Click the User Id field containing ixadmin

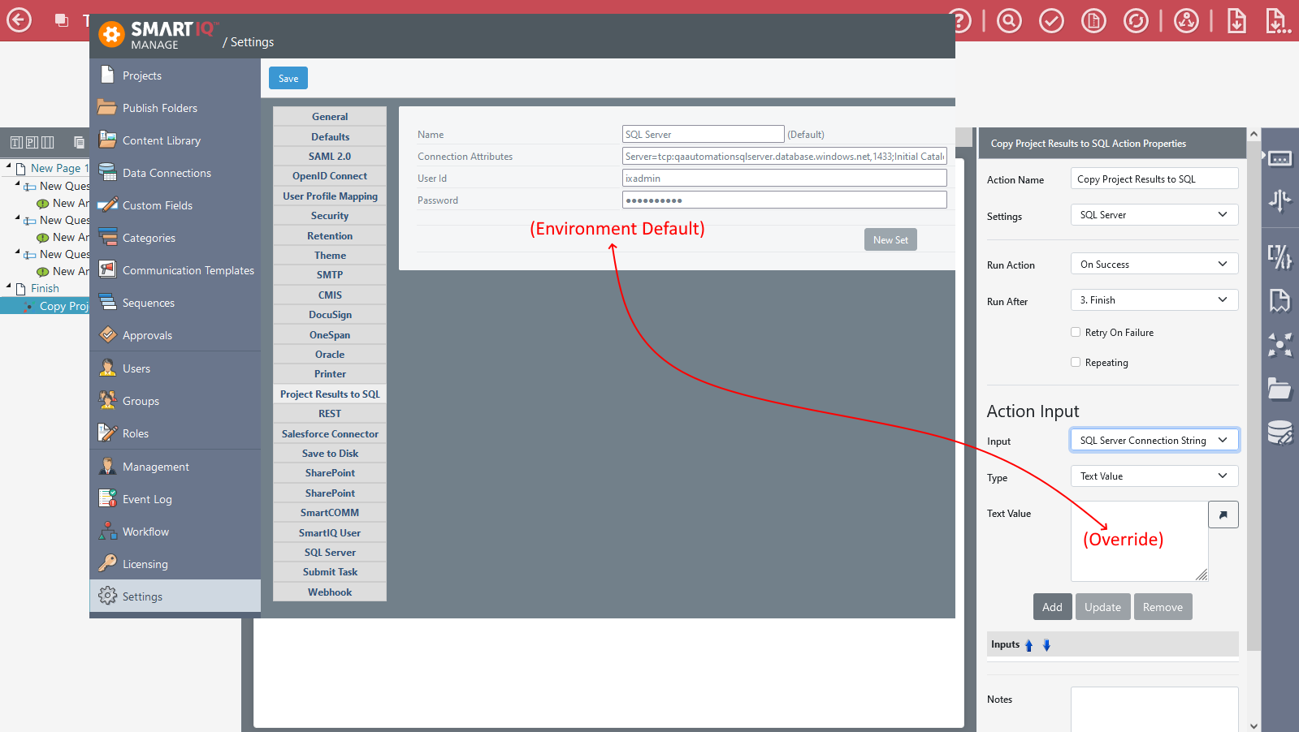tap(785, 178)
